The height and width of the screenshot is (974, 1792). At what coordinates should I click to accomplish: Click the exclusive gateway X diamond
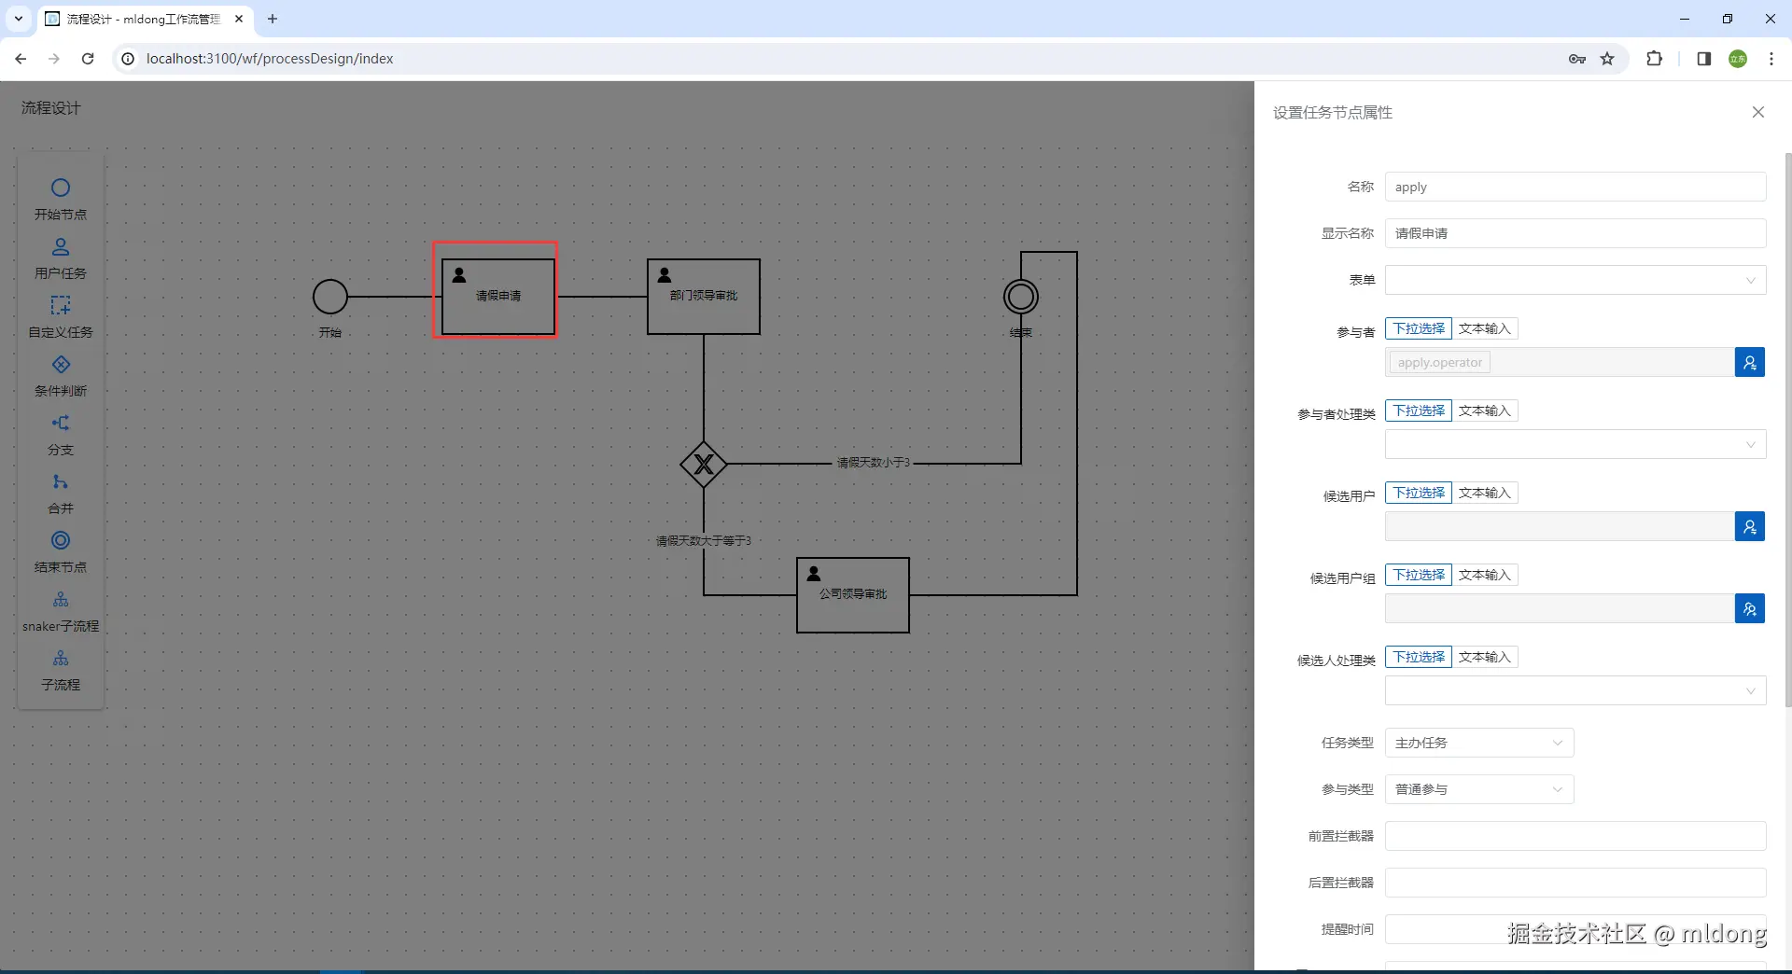tap(704, 464)
